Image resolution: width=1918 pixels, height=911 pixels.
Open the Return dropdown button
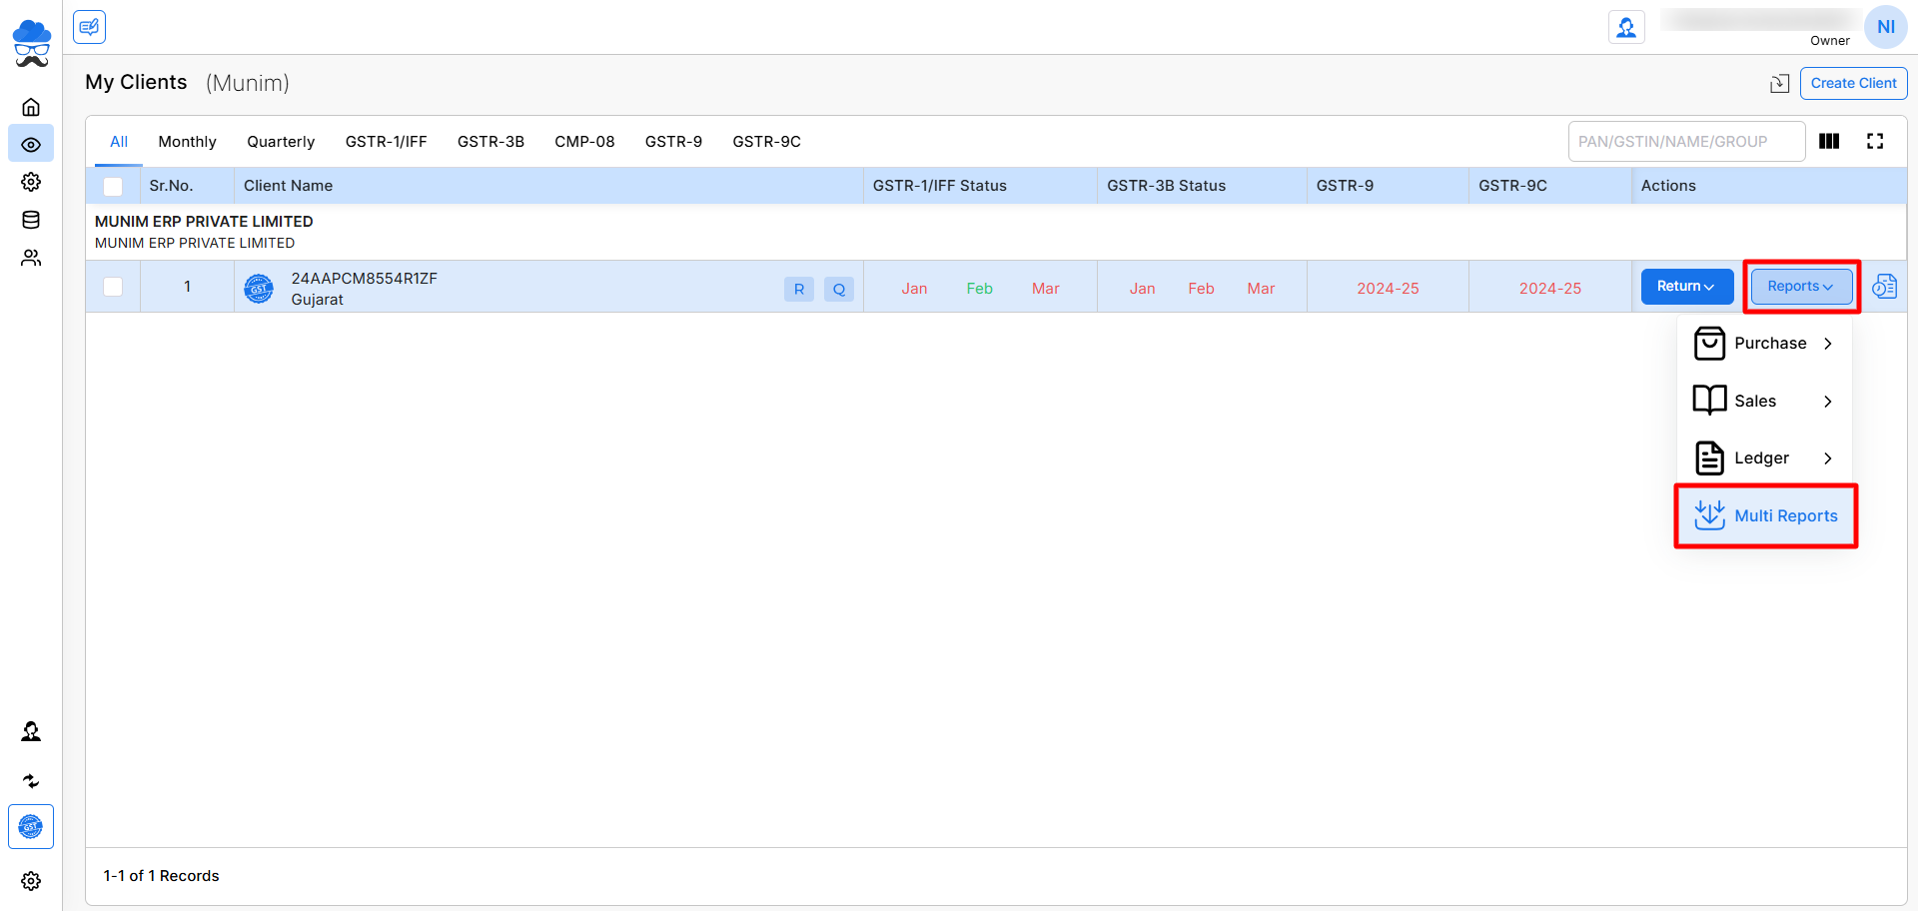[x=1686, y=287]
